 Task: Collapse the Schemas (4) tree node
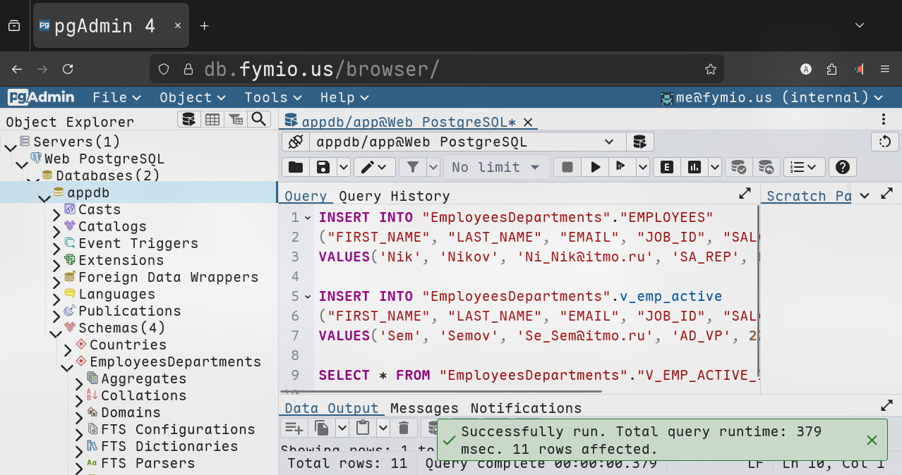coord(56,334)
